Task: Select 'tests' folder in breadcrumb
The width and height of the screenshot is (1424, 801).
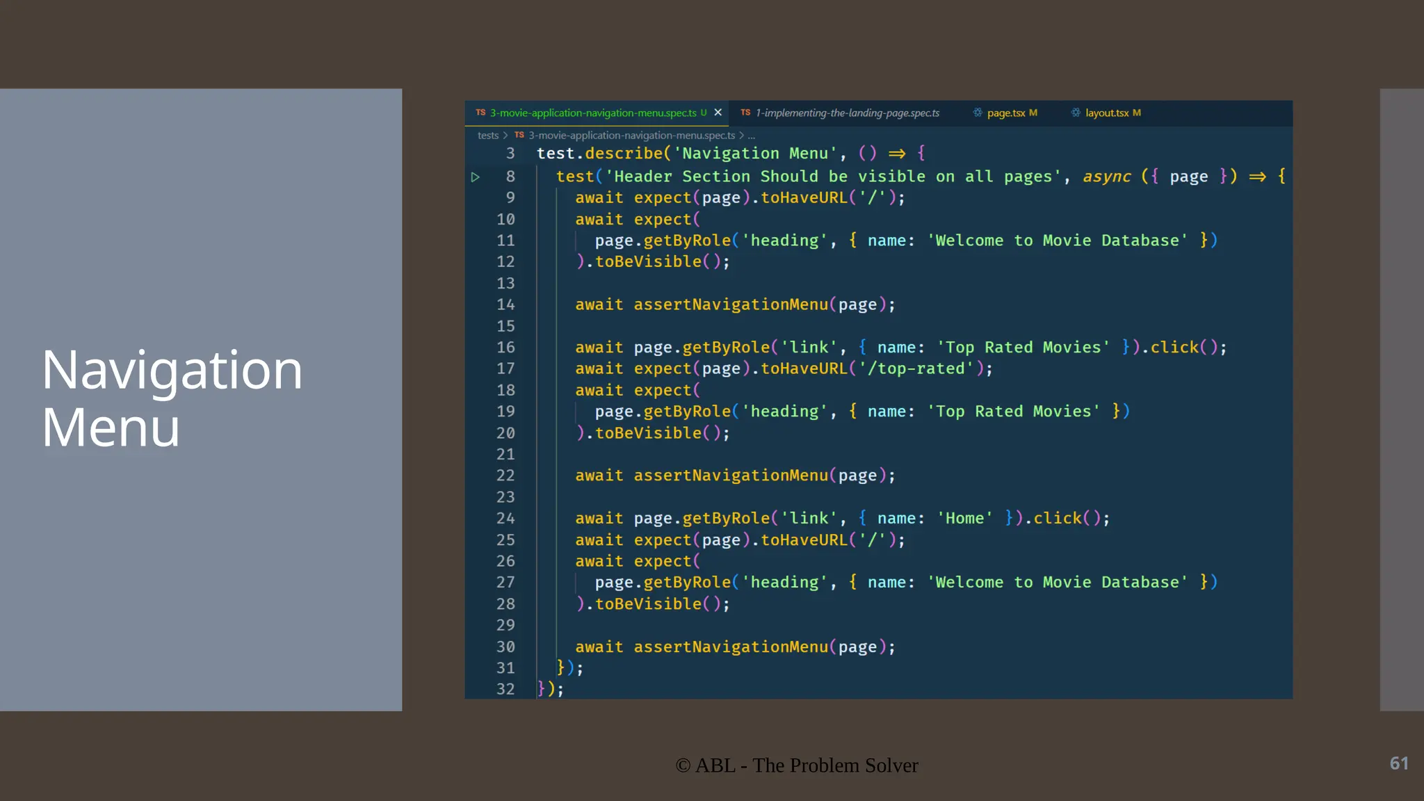Action: click(x=487, y=136)
